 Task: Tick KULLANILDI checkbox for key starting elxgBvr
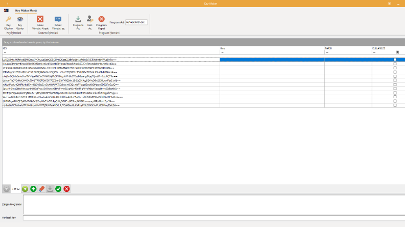point(395,76)
